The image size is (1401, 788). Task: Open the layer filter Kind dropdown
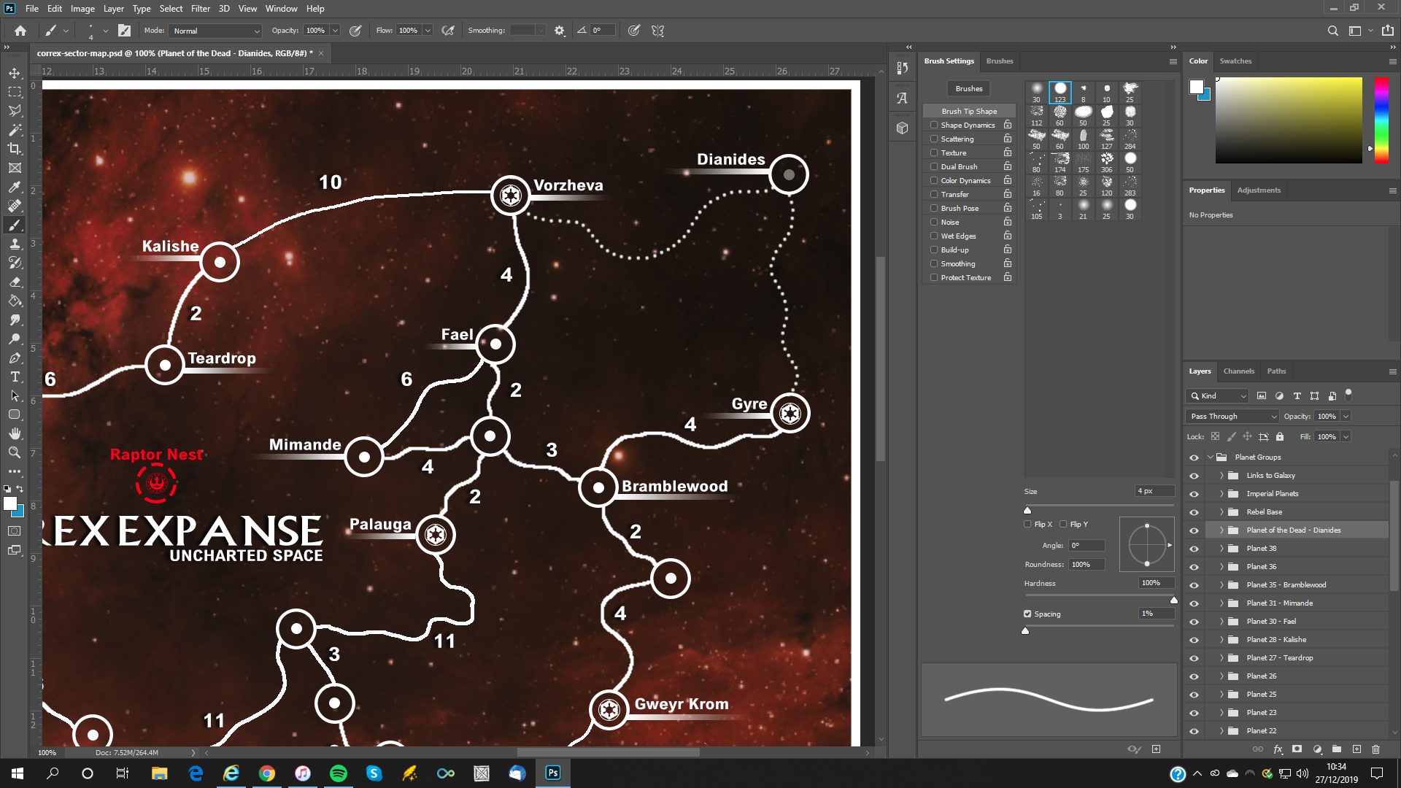(x=1217, y=395)
